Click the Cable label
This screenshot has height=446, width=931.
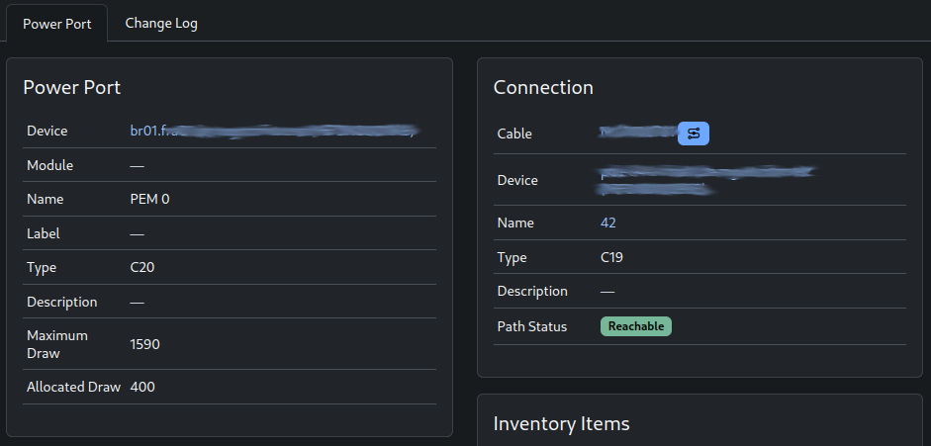(514, 134)
